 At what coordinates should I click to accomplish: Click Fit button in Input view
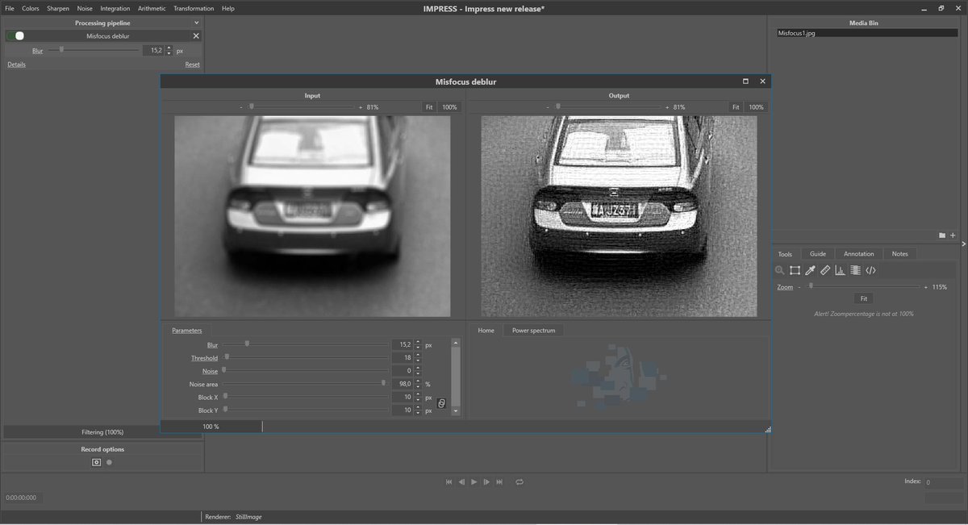point(429,107)
